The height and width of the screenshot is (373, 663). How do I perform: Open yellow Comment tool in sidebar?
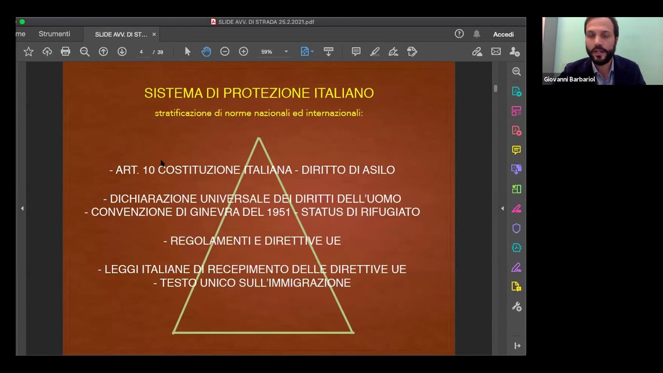pyautogui.click(x=516, y=150)
